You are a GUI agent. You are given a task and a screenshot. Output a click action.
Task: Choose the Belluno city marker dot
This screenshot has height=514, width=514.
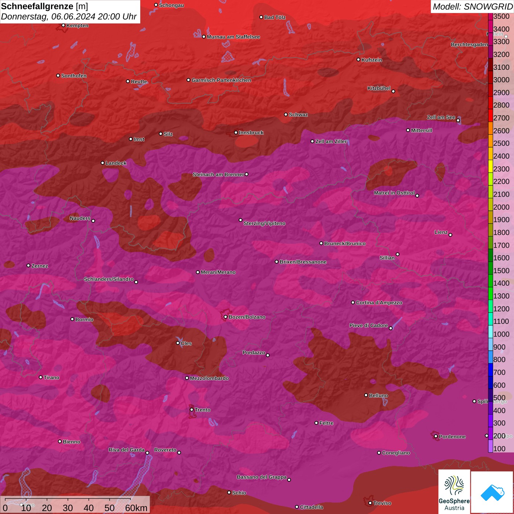(x=366, y=395)
